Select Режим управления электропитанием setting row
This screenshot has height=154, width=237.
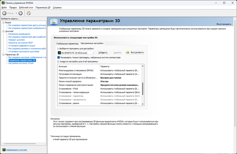99,85
